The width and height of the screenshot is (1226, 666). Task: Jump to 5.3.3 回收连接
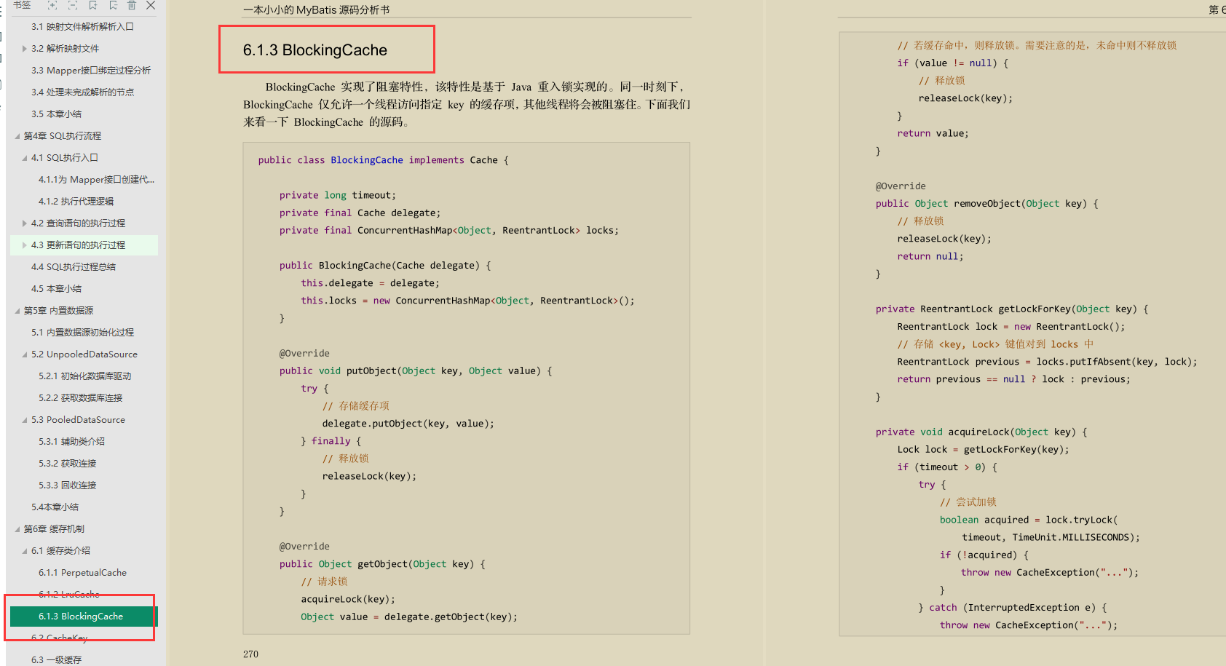click(x=67, y=485)
